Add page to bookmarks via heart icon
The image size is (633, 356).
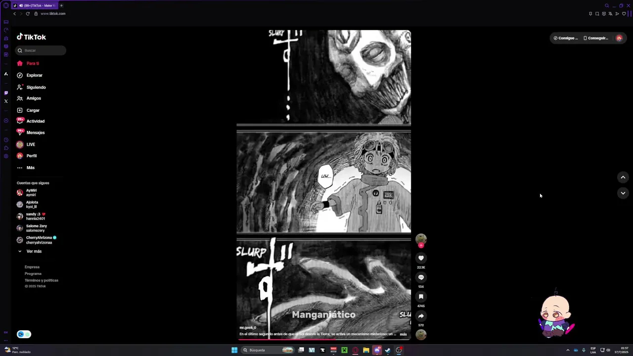(624, 14)
